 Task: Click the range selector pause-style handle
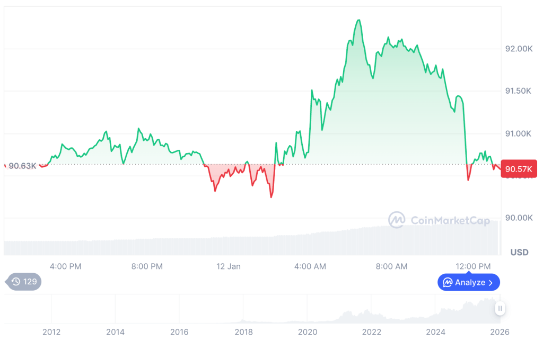[500, 308]
